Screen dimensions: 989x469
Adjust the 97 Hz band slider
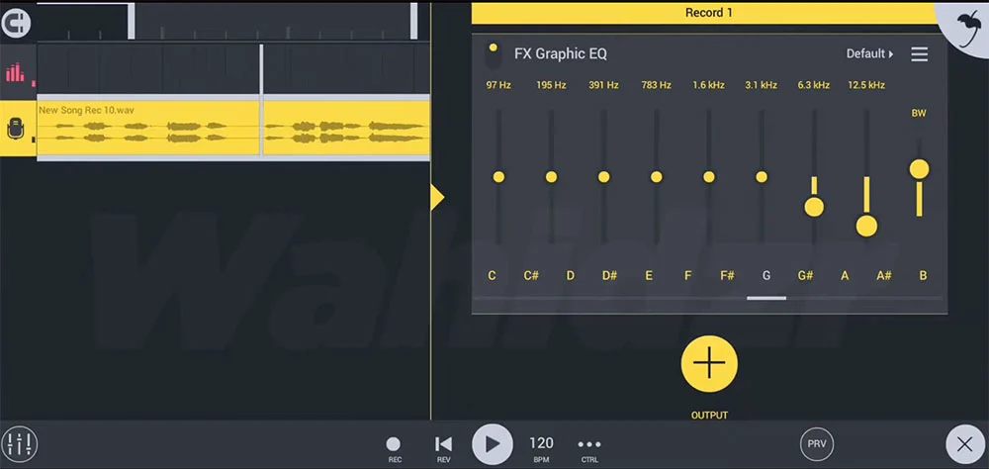[x=498, y=177]
